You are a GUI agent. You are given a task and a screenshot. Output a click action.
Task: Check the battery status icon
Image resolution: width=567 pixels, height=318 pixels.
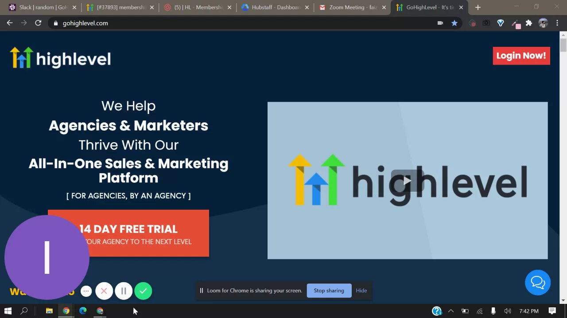point(465,311)
